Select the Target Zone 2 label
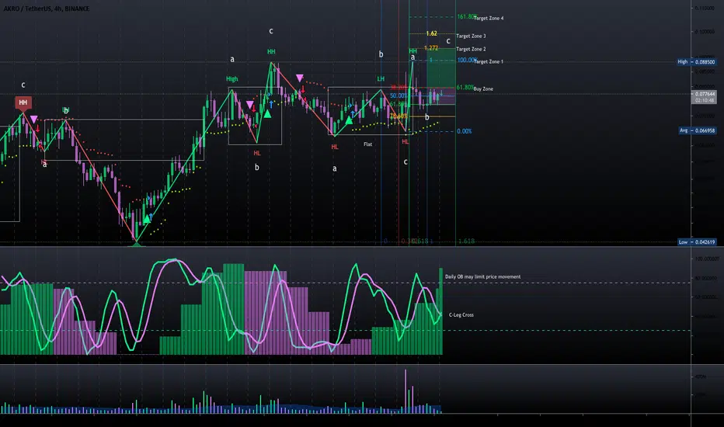Viewport: 724px width, 427px height. (471, 49)
